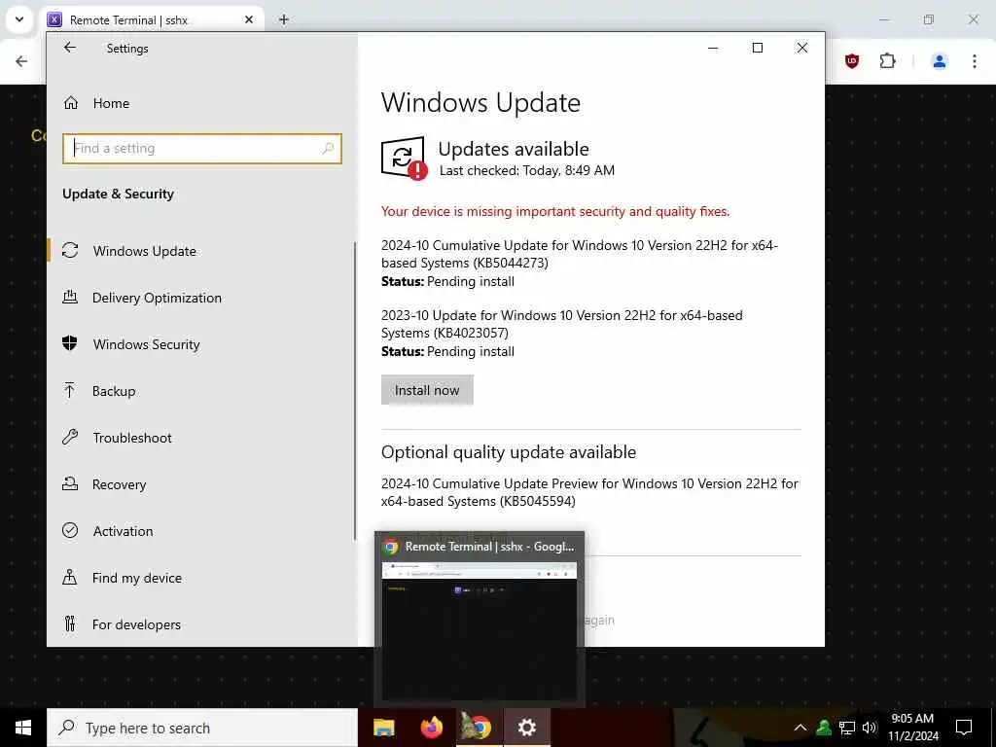The width and height of the screenshot is (996, 747).
Task: Open For developers settings
Action: (136, 624)
